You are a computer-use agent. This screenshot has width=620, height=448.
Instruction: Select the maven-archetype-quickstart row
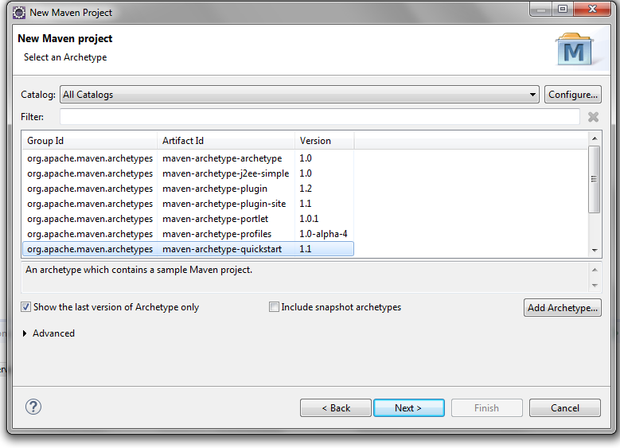(x=188, y=249)
